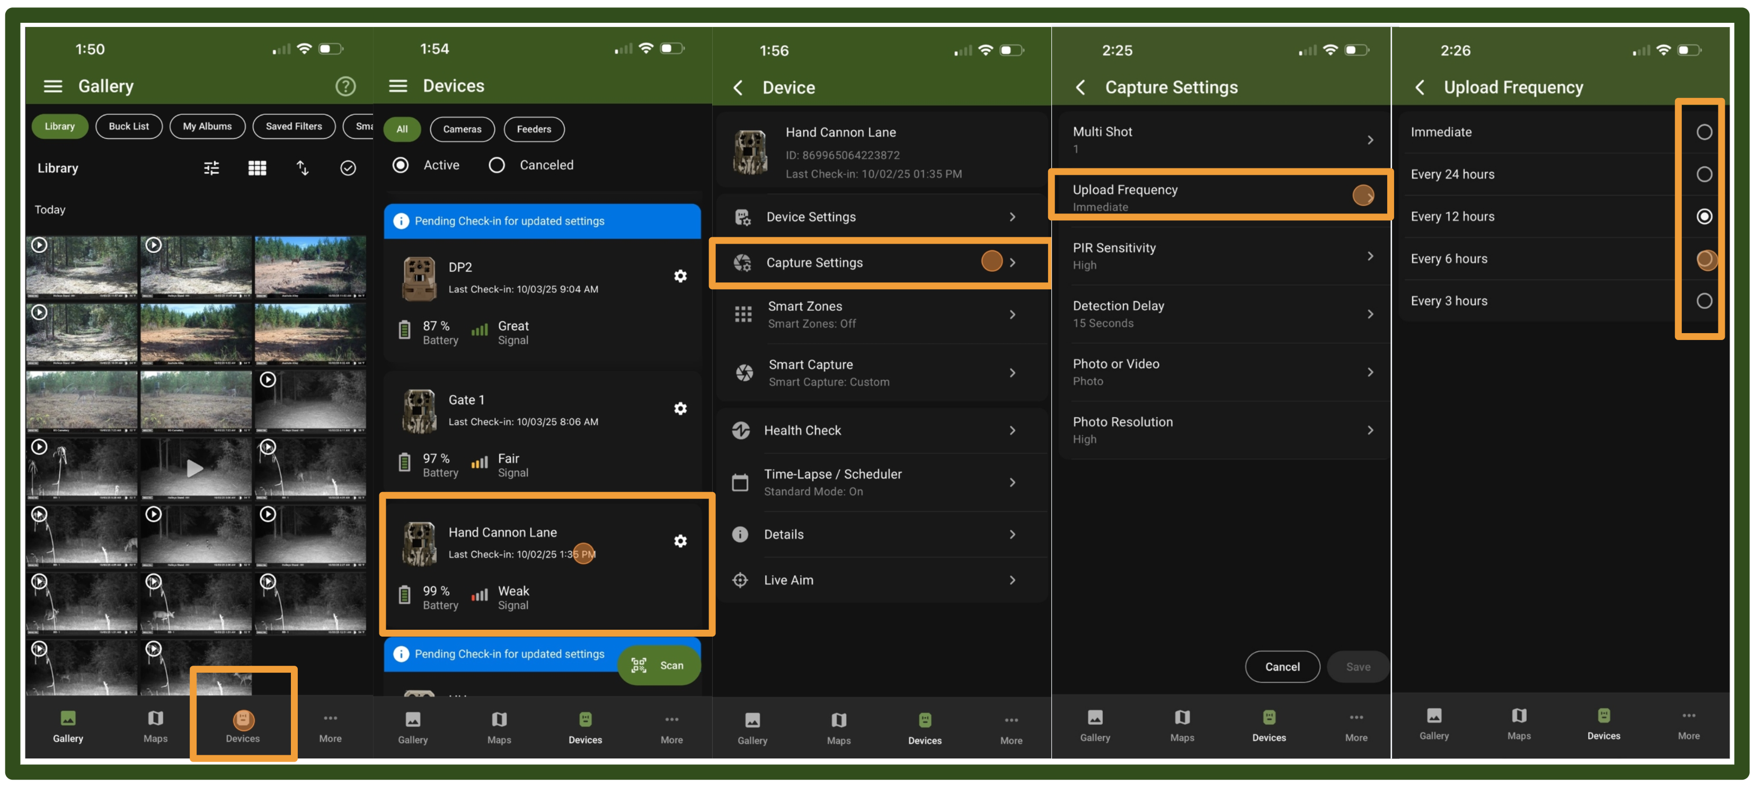Open DP2 camera settings gear

point(680,276)
